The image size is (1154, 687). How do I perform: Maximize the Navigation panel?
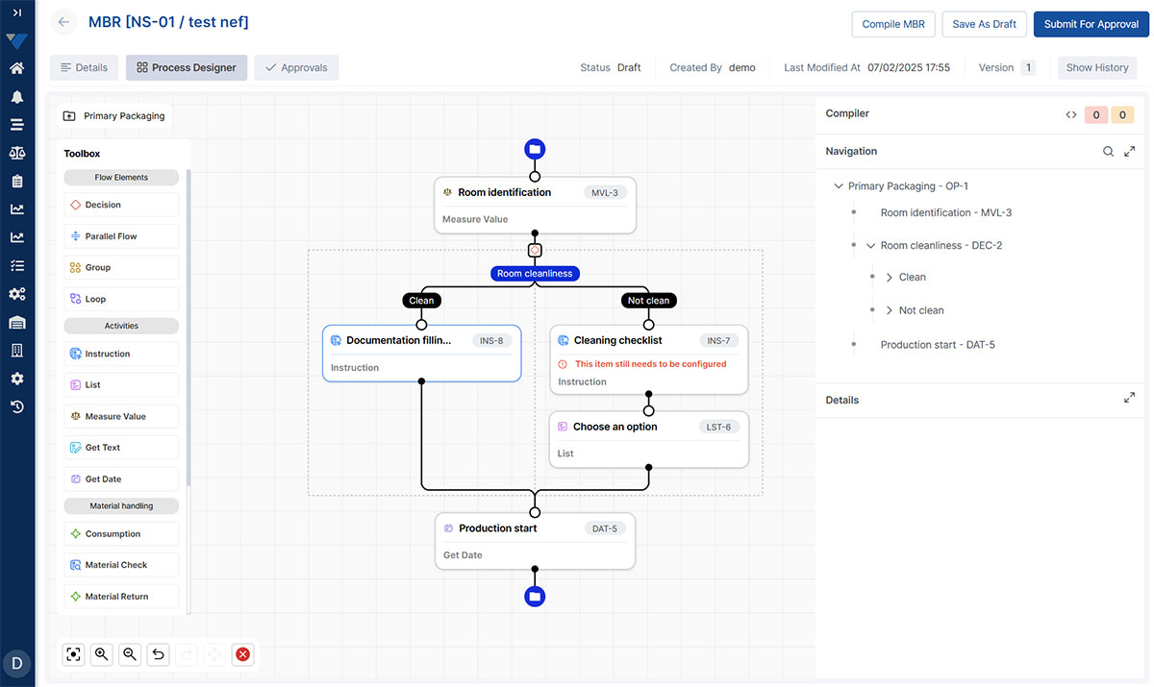(x=1130, y=151)
